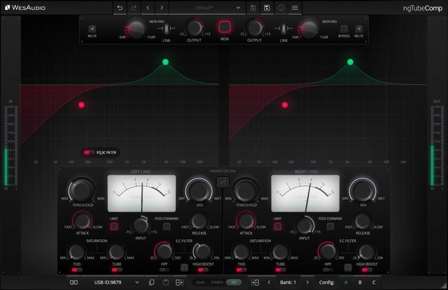Expand the USB ID:9879 device dropdown
Screen dimensions: 448x290
[x=137, y=282]
